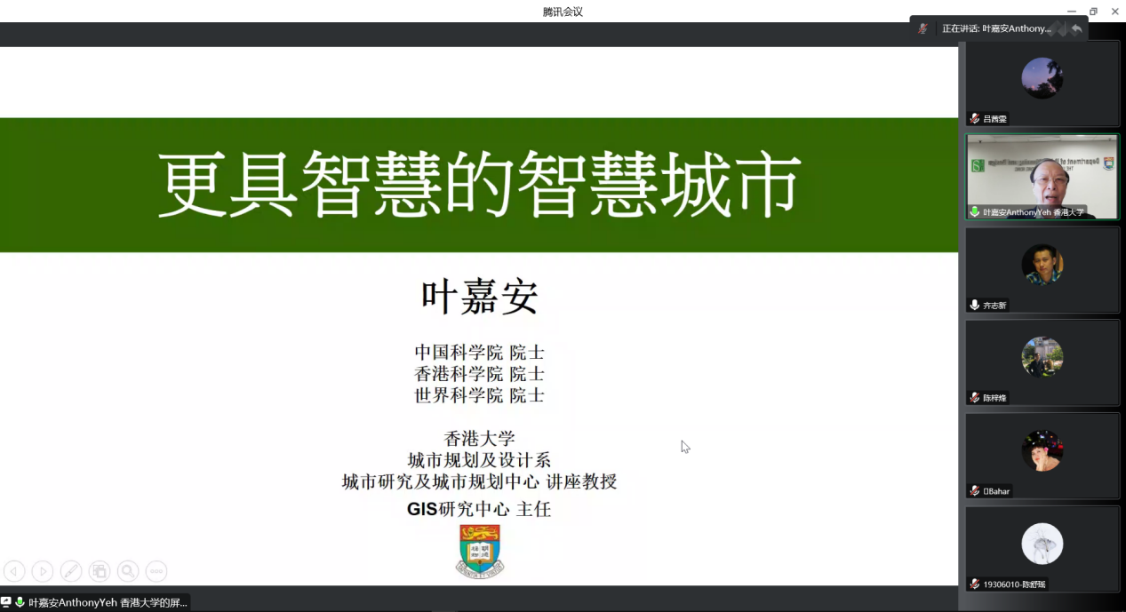Click the 正在讲话 speaker name label
The height and width of the screenshot is (612, 1126).
(x=995, y=28)
